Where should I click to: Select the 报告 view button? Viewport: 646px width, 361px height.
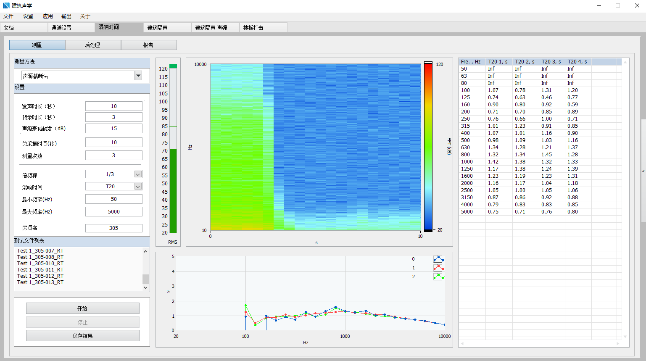point(148,45)
